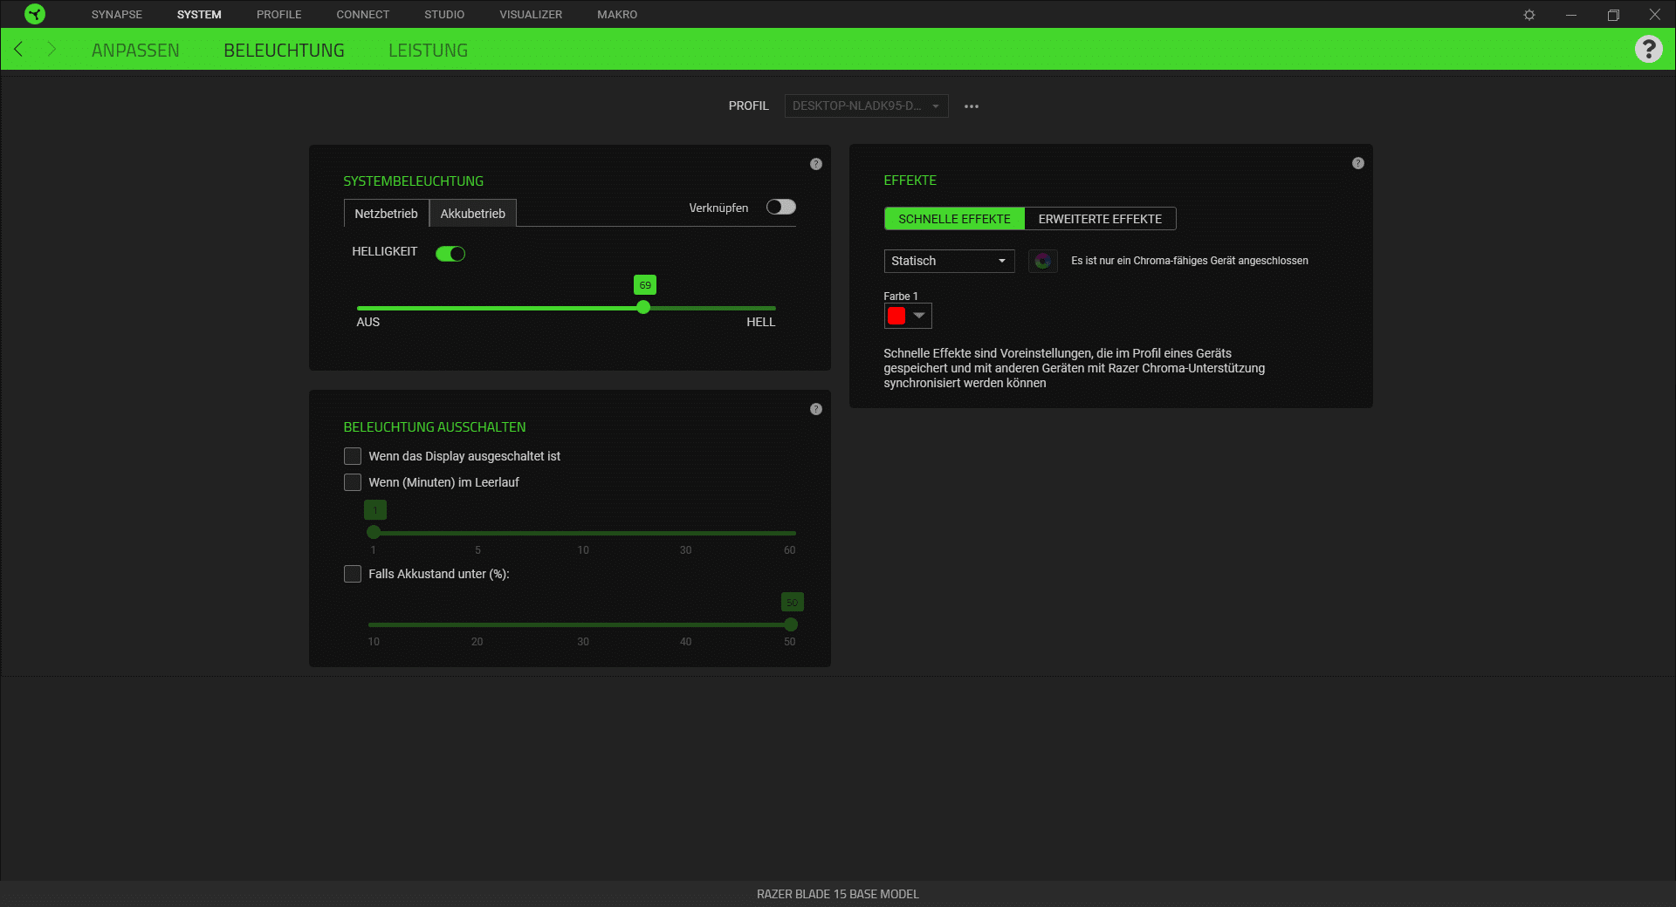The width and height of the screenshot is (1676, 907).
Task: Open the Statisch effect dropdown
Action: tap(949, 261)
